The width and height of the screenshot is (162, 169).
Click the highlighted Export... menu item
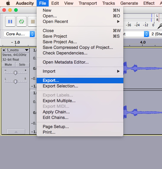80,80
